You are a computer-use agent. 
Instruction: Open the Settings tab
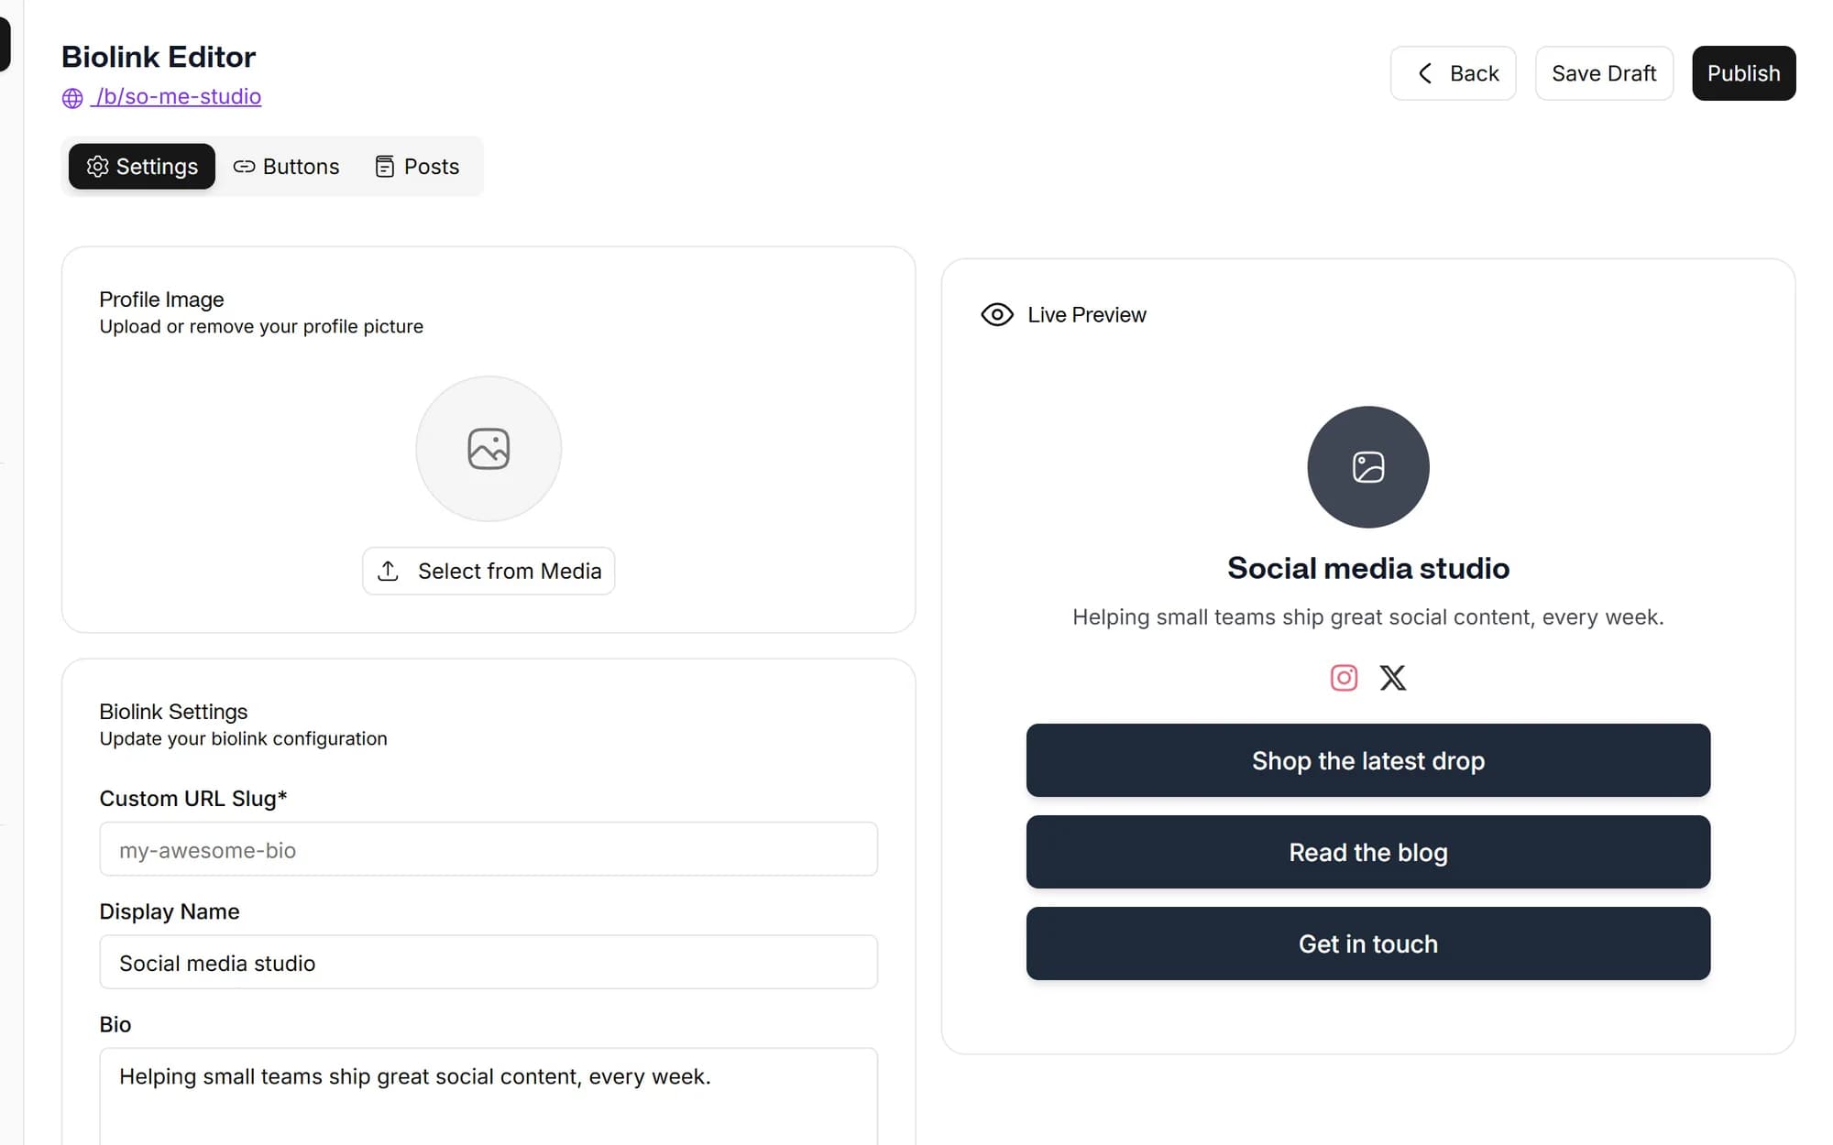coord(142,167)
